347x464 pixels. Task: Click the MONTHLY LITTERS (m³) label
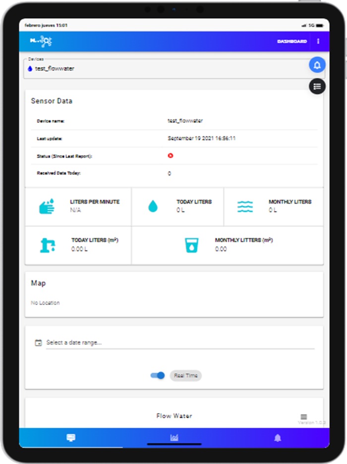(244, 240)
